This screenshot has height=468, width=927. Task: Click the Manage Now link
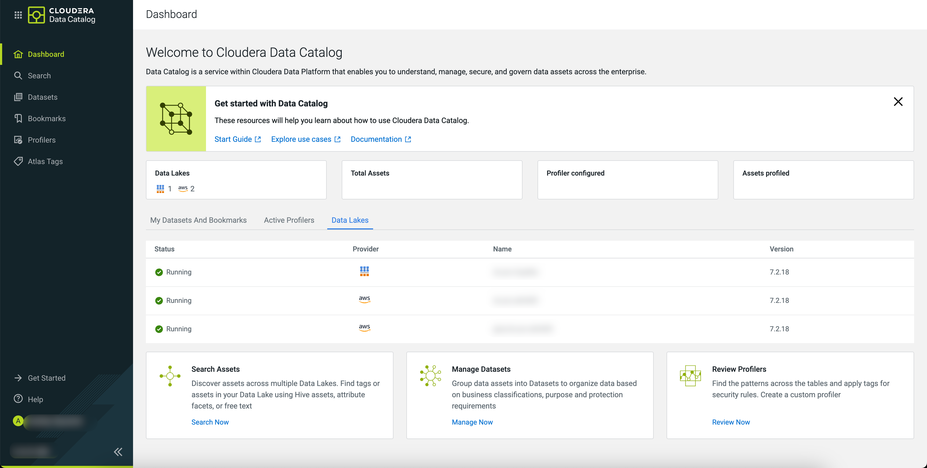(472, 422)
